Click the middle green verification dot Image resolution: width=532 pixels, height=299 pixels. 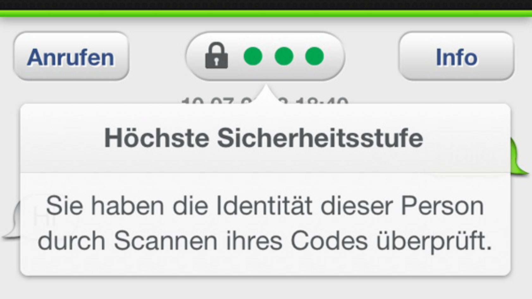pyautogui.click(x=284, y=56)
